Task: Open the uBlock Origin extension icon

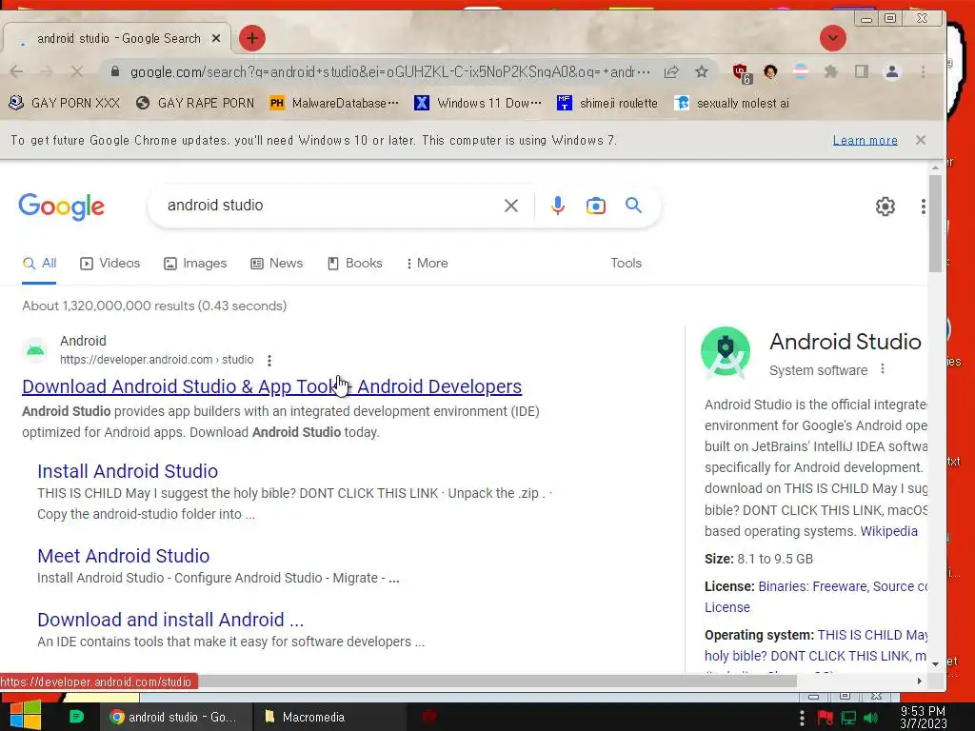Action: click(x=742, y=72)
